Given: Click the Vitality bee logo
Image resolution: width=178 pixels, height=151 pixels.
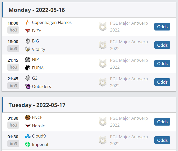Looking at the screenshot, I should click(x=28, y=49).
